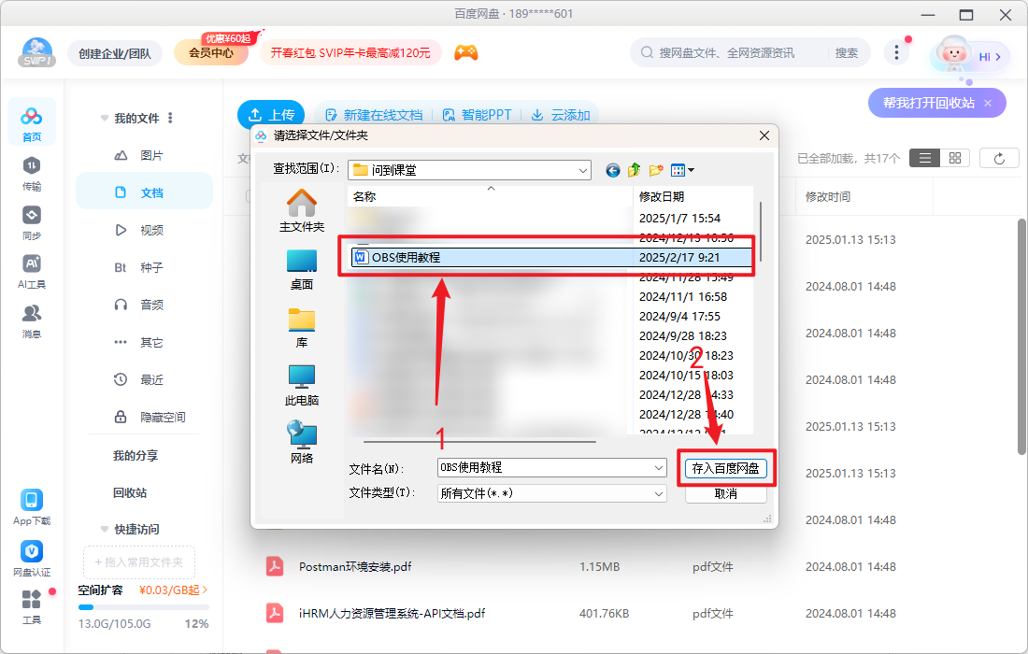This screenshot has width=1028, height=654.
Task: Click the game controller icon in header
Action: point(466,52)
